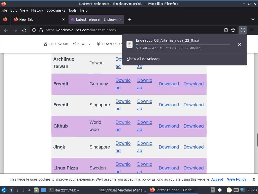258x194 pixels.
Task: Expand the list all tabs chevron
Action: click(253, 19)
